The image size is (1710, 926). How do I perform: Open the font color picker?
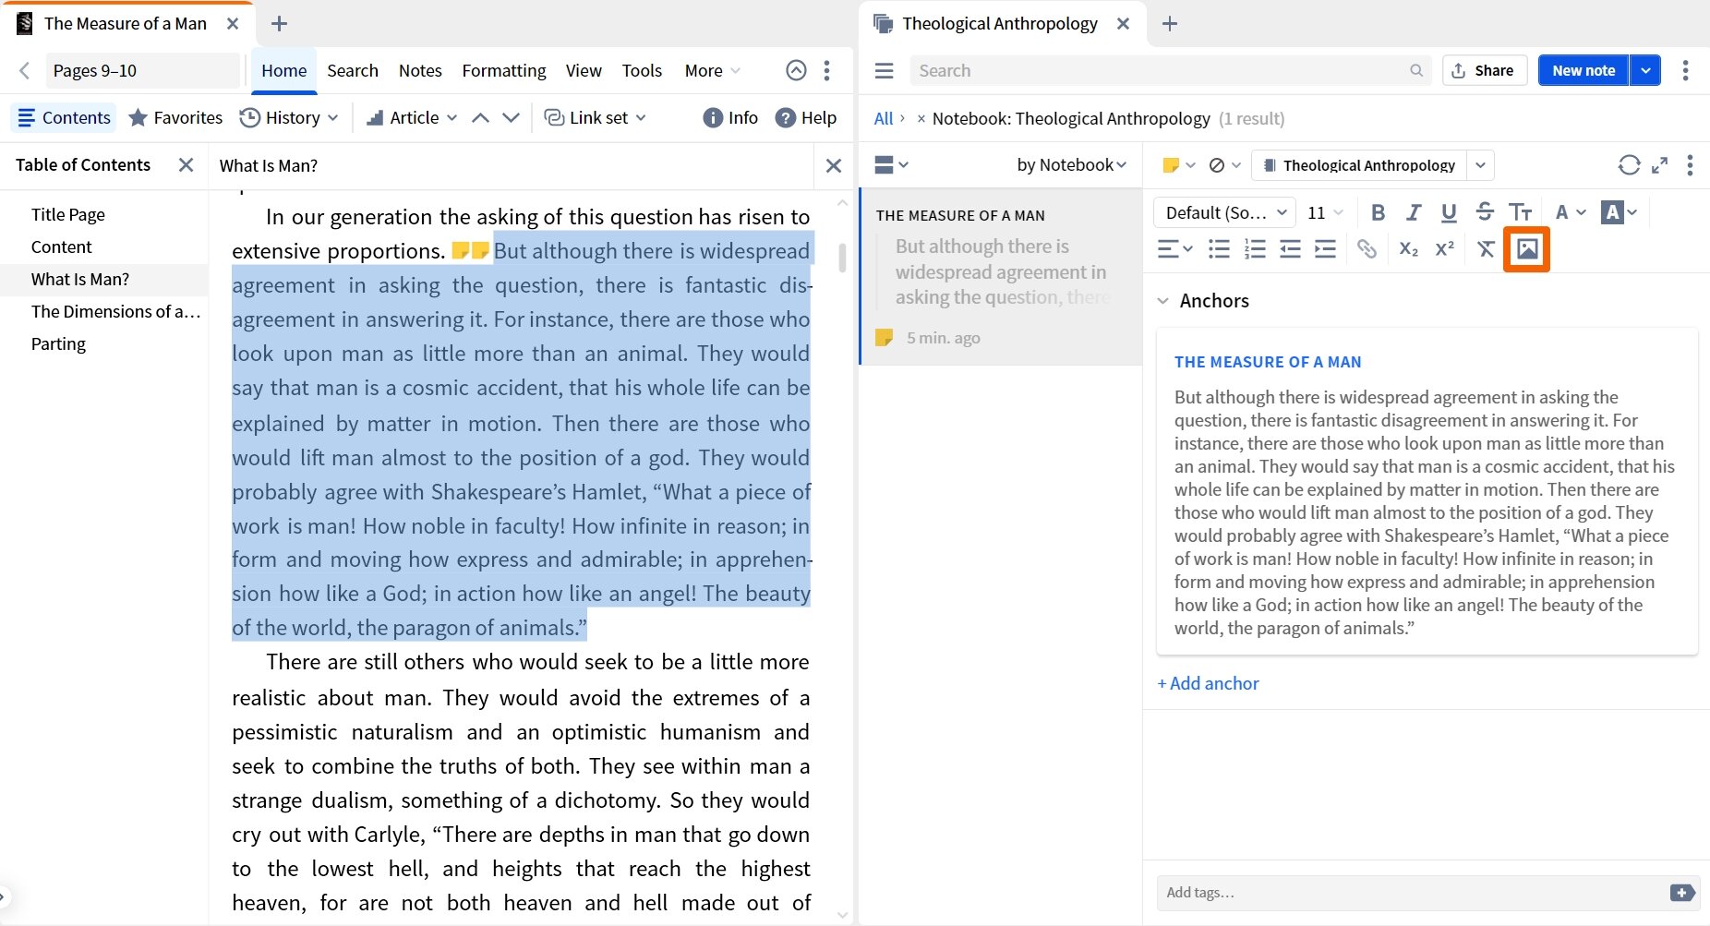pos(1570,212)
